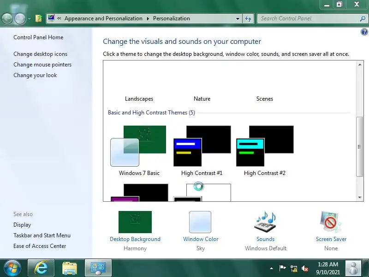Open the Screen Saver icon
369x277 pixels.
[330, 222]
